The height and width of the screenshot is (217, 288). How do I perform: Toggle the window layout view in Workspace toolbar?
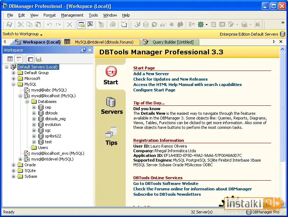(30, 59)
